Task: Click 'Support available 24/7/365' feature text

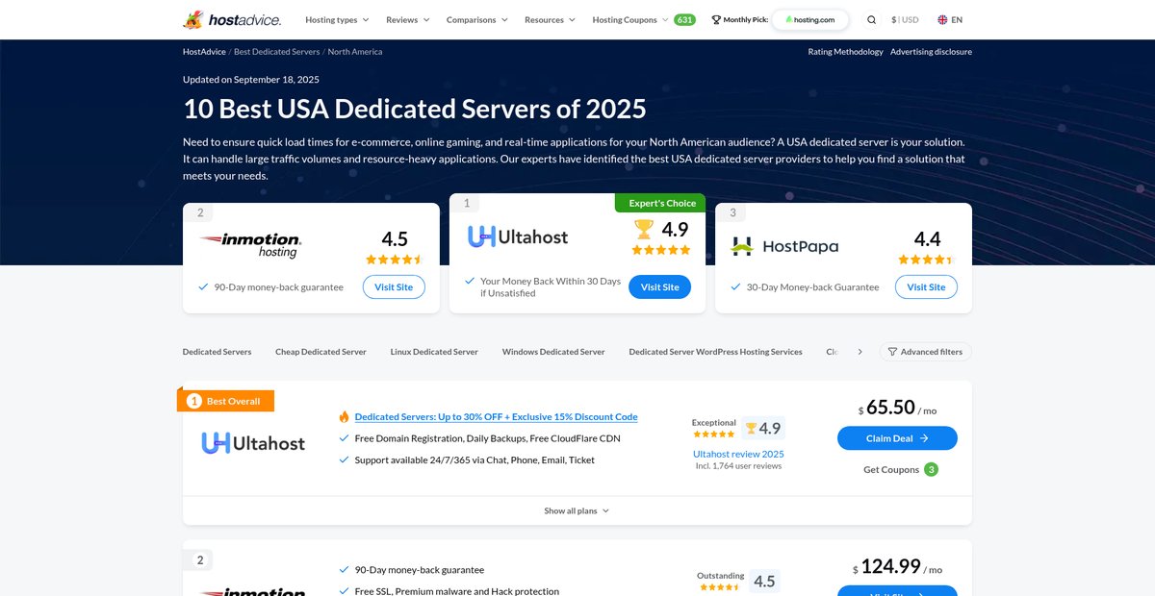Action: [475, 459]
